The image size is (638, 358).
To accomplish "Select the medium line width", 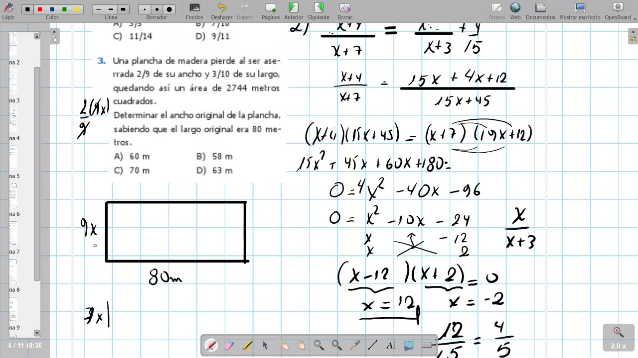I will coord(111,9).
